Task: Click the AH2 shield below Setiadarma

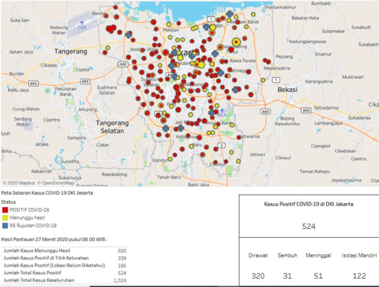Action: [x=306, y=110]
